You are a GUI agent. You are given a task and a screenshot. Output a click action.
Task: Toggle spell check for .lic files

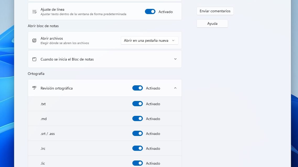coord(138,163)
